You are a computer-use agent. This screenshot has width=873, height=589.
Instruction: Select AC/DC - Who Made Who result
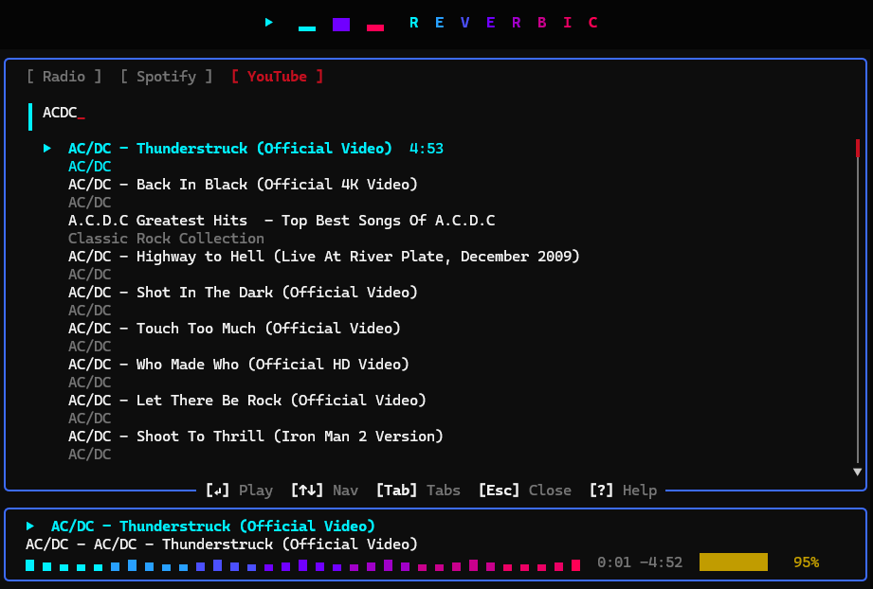tap(238, 365)
